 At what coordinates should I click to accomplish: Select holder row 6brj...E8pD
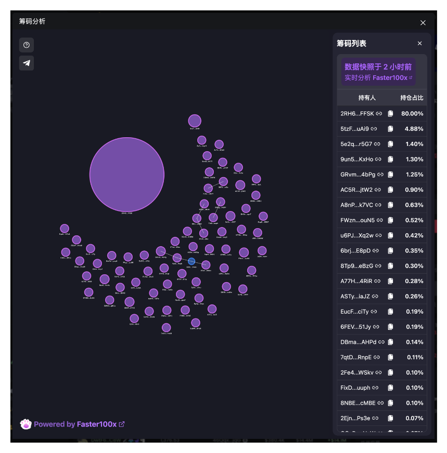point(382,251)
